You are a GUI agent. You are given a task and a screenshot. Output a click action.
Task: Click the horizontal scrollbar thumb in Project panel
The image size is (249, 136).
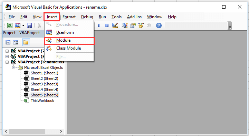pyautogui.click(x=27, y=131)
